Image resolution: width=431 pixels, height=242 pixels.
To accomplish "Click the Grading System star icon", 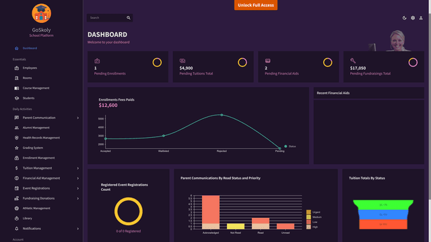I will [16, 148].
